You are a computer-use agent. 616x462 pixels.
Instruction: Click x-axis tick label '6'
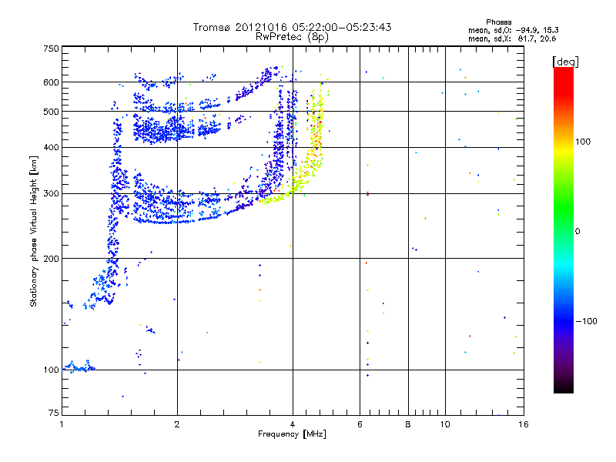point(360,424)
